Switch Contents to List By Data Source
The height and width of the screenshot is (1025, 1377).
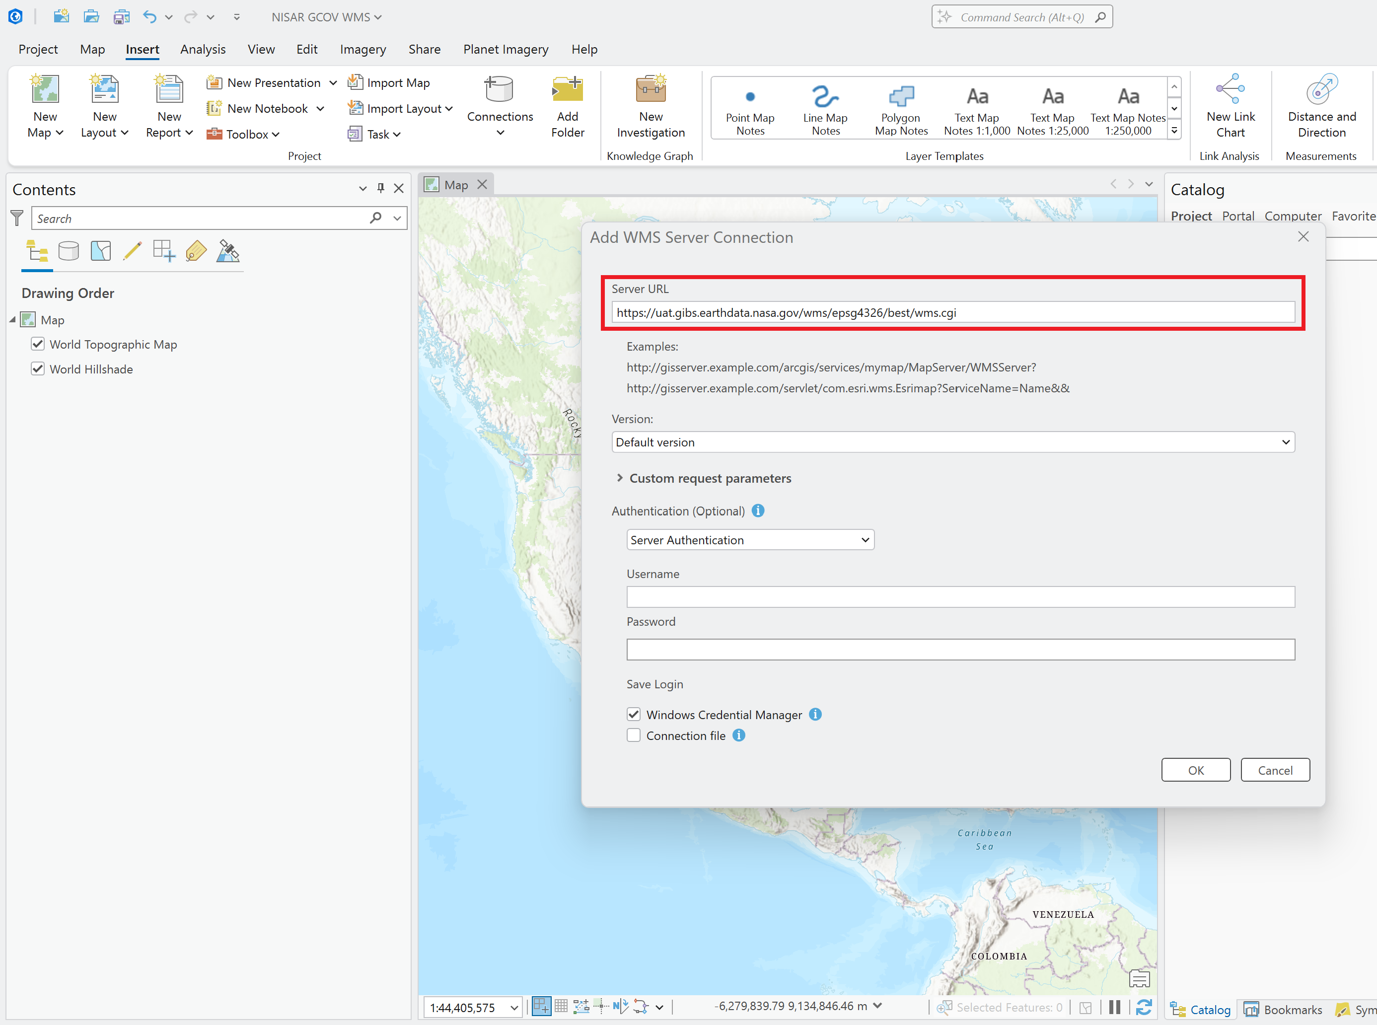click(x=69, y=251)
